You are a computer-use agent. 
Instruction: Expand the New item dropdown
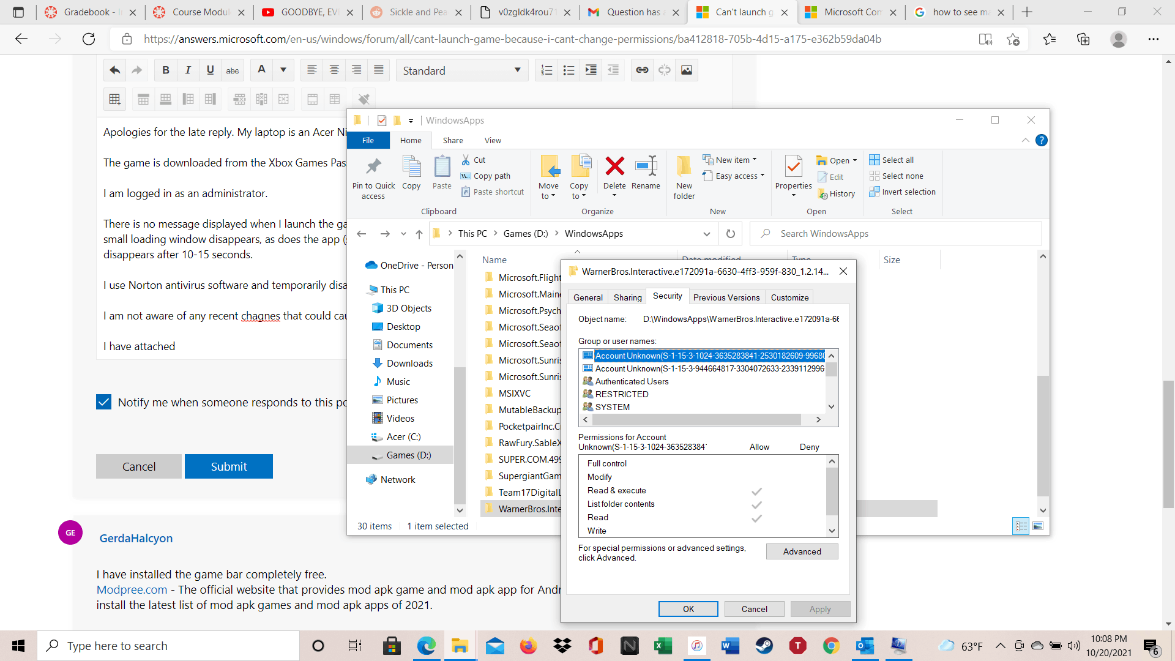tap(731, 160)
